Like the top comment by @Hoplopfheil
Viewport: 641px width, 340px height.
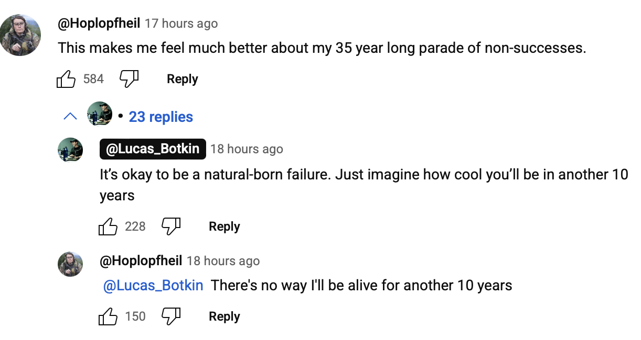coord(66,80)
